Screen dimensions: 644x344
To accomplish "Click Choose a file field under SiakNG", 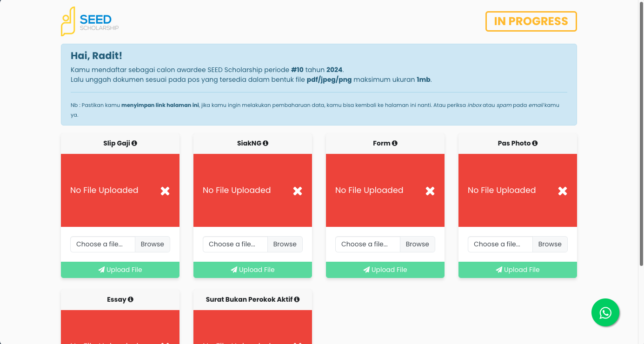I will click(x=235, y=244).
